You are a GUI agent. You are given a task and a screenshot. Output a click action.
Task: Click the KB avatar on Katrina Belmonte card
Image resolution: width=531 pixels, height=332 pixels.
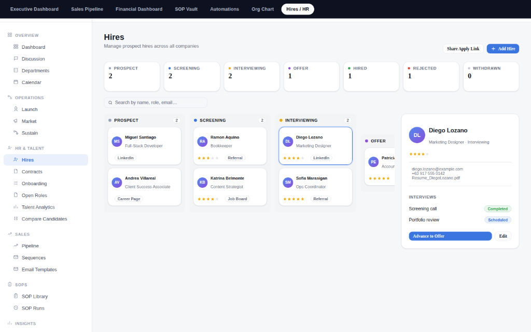[x=202, y=182]
